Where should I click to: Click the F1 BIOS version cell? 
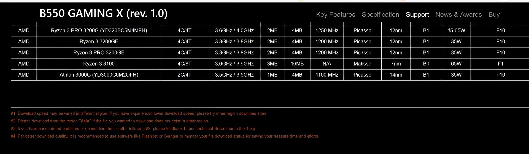tap(500, 64)
